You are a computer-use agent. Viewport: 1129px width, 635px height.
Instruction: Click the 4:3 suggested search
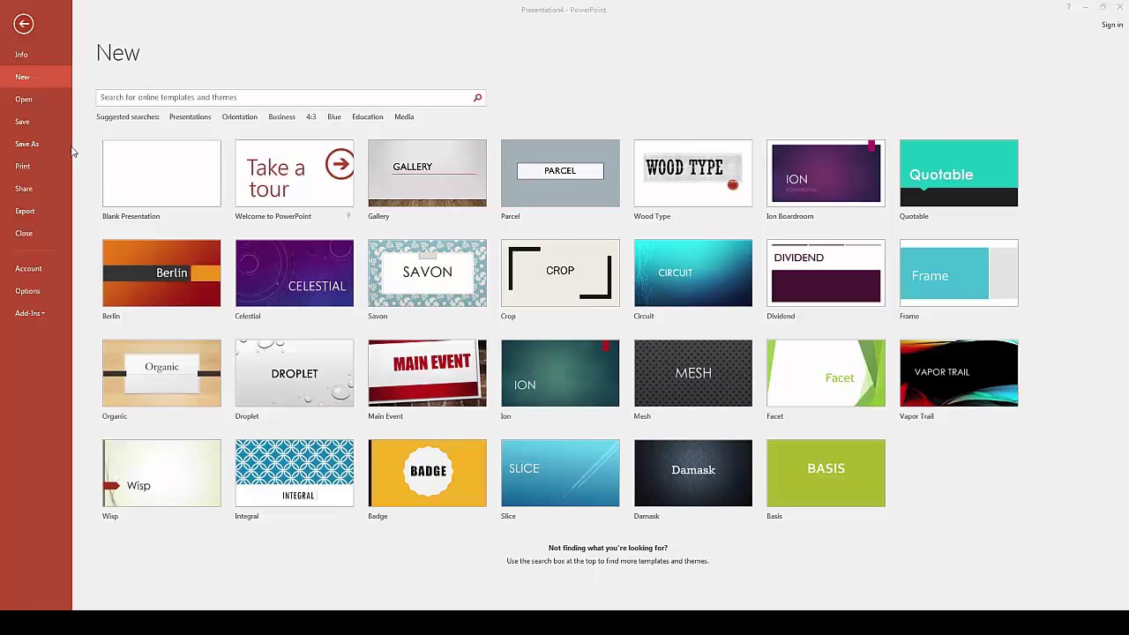tap(310, 116)
